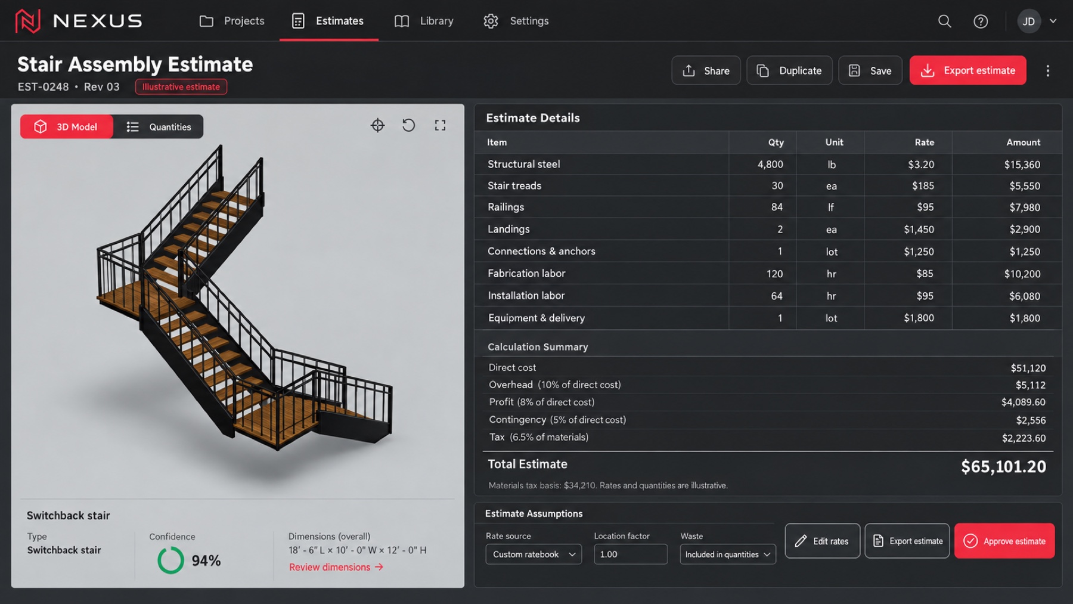The height and width of the screenshot is (604, 1073).
Task: Switch to the Quantities view
Action: [159, 127]
